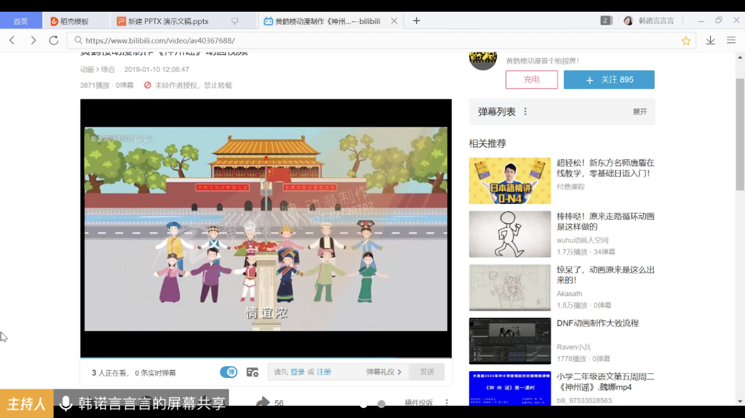Open title DNF动画制作大致流程

click(x=598, y=323)
